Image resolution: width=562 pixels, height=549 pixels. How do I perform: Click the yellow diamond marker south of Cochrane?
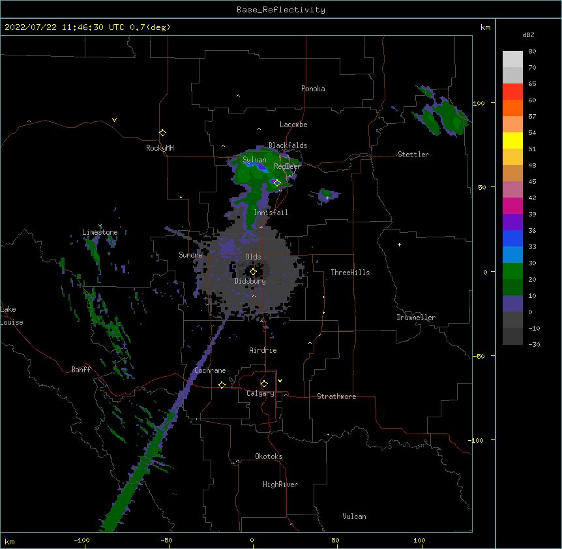point(222,385)
